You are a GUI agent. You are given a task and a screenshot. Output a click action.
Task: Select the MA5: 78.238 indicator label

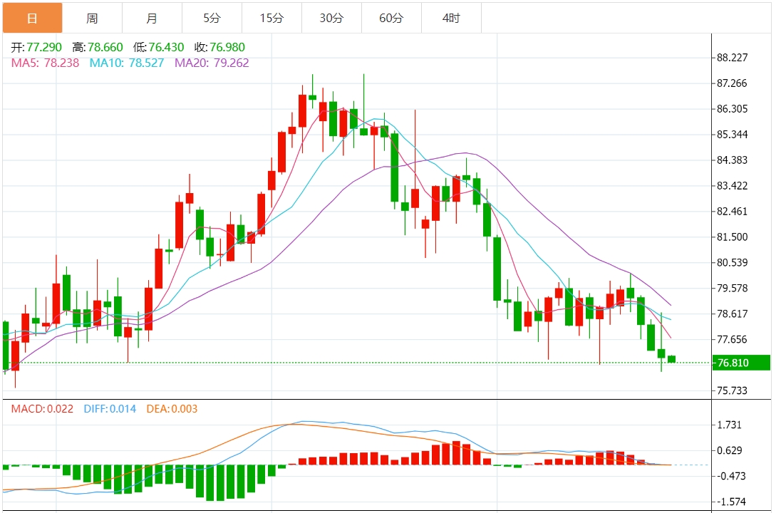pos(46,63)
